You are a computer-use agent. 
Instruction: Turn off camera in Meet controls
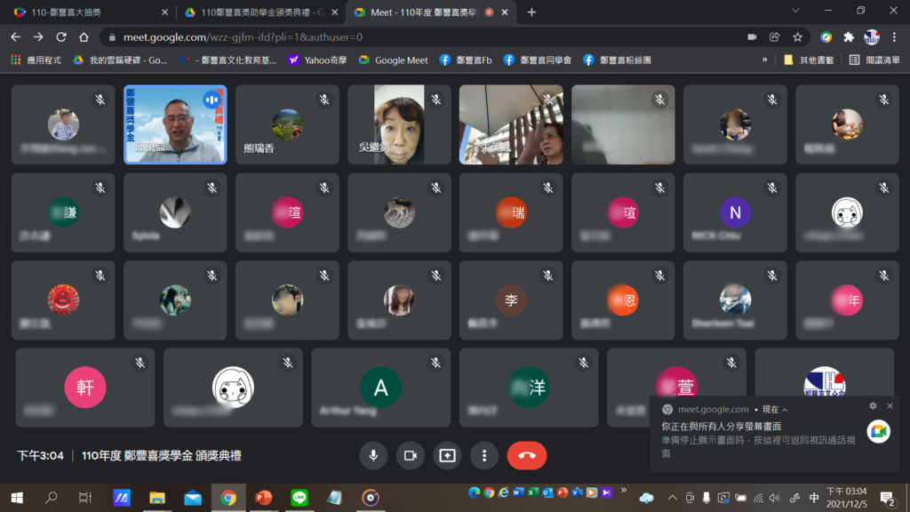pyautogui.click(x=410, y=455)
